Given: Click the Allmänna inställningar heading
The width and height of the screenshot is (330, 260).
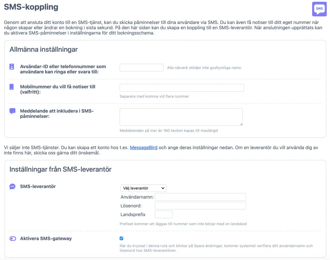Looking at the screenshot, I should [x=44, y=50].
